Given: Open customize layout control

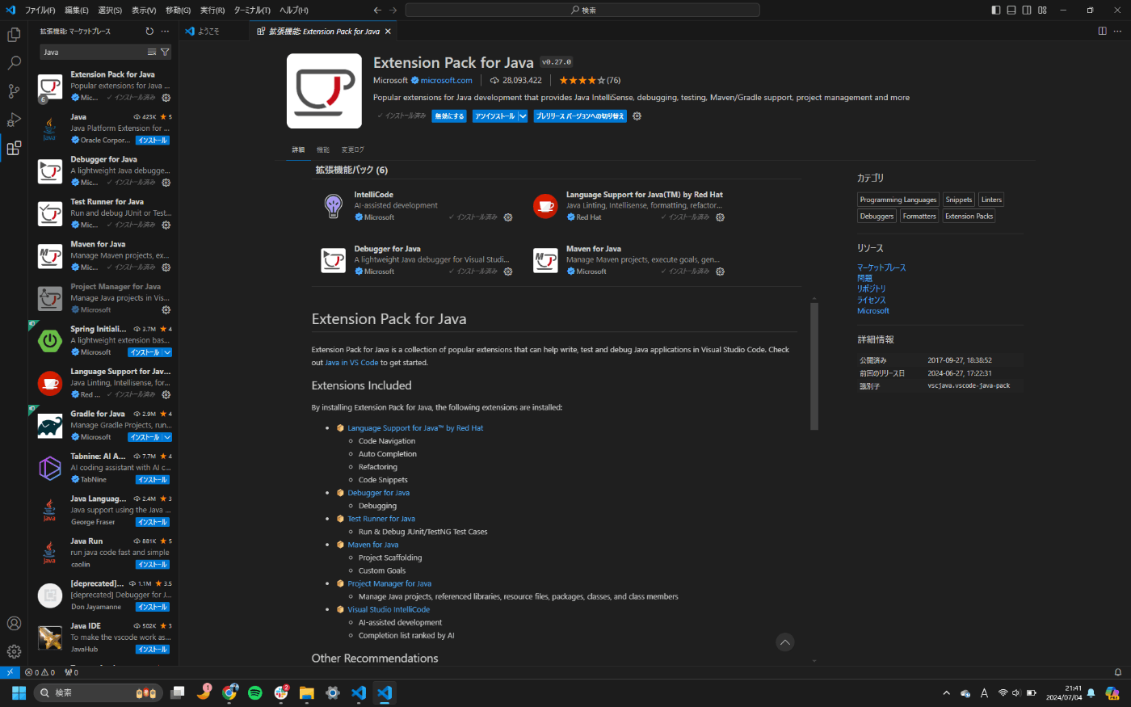Looking at the screenshot, I should point(1042,10).
